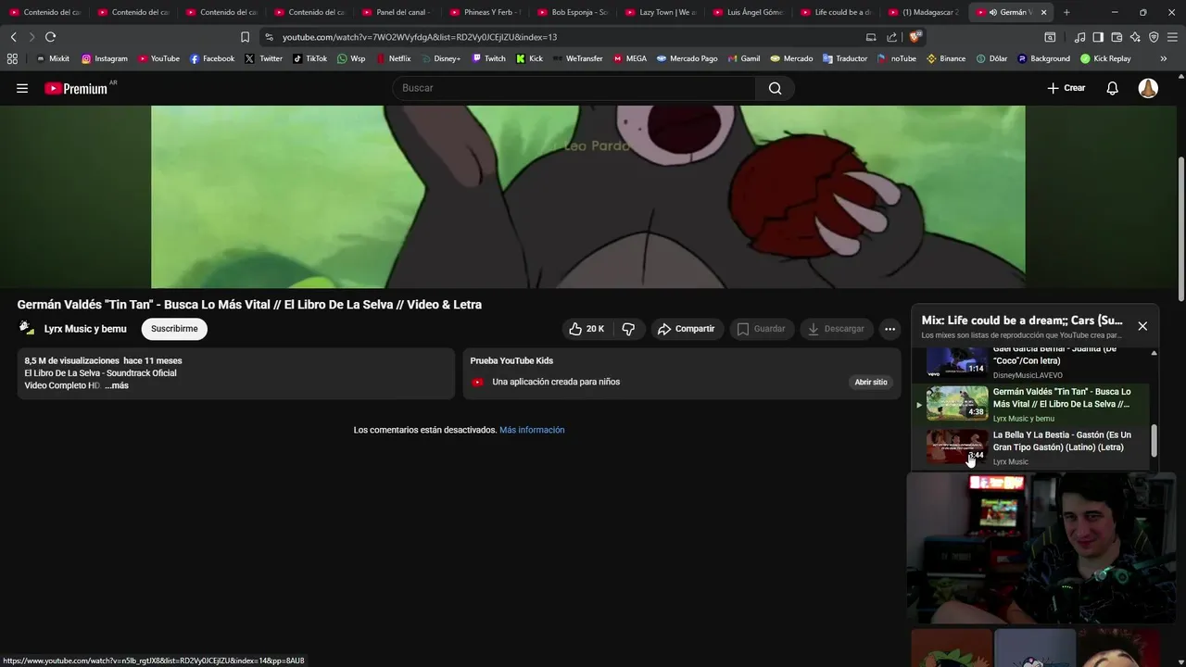Open the TikTok bookmark
1186x667 pixels.
coord(309,58)
